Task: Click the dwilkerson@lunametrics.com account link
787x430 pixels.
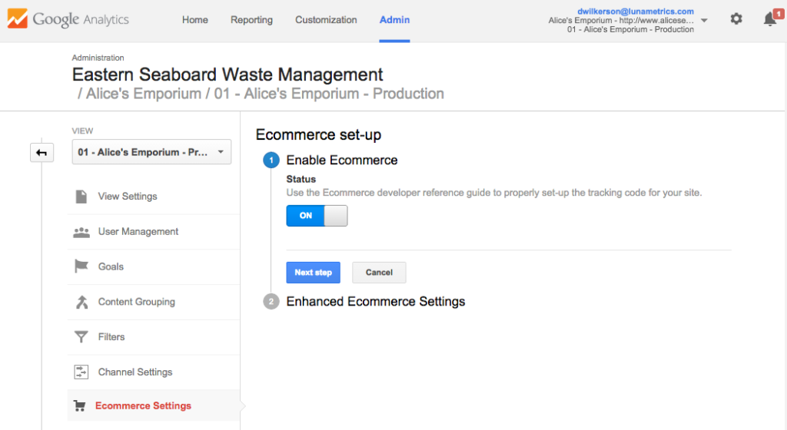Action: (x=636, y=11)
